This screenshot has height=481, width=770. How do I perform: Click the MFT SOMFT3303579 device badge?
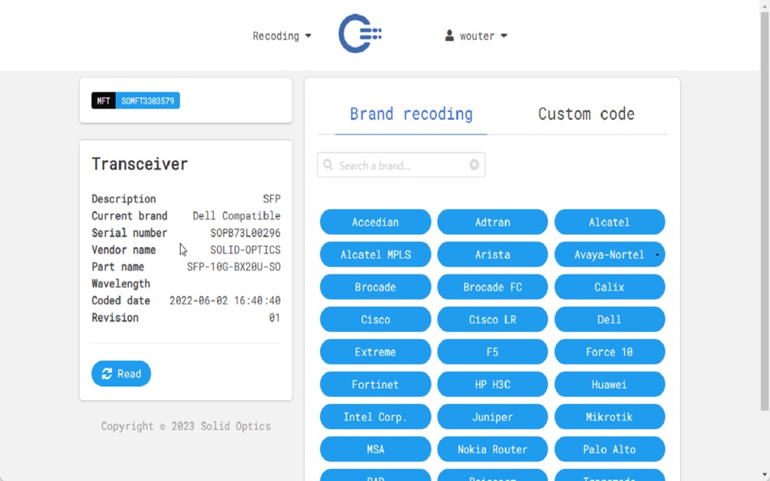pos(135,100)
